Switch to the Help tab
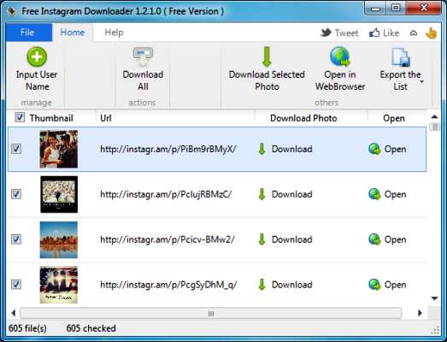Image resolution: width=447 pixels, height=342 pixels. pyautogui.click(x=114, y=32)
